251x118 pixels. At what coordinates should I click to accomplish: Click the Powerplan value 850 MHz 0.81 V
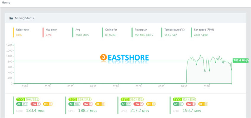(x=144, y=35)
